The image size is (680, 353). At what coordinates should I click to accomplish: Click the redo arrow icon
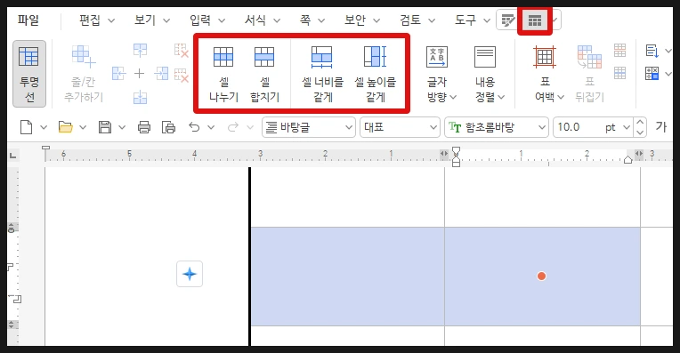click(233, 127)
